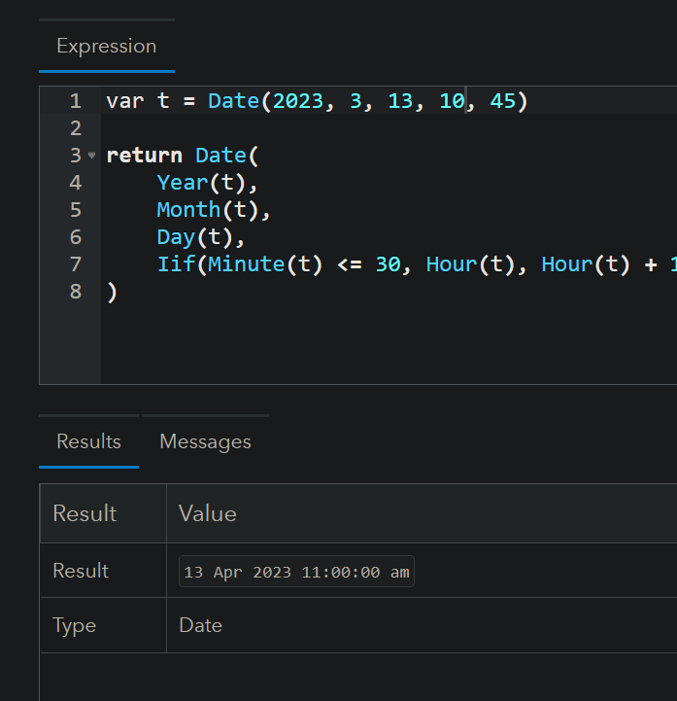Click line number 7 in the gutter
The width and height of the screenshot is (677, 701).
click(x=75, y=263)
